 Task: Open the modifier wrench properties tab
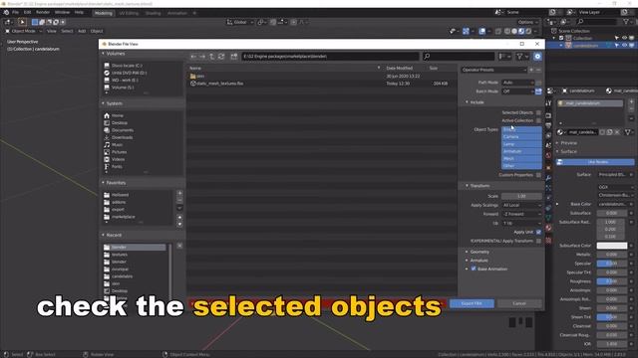[548, 178]
